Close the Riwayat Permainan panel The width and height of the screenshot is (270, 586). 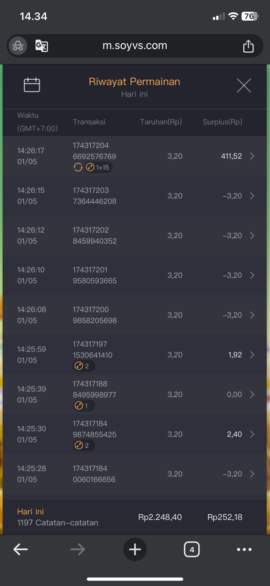pos(244,86)
